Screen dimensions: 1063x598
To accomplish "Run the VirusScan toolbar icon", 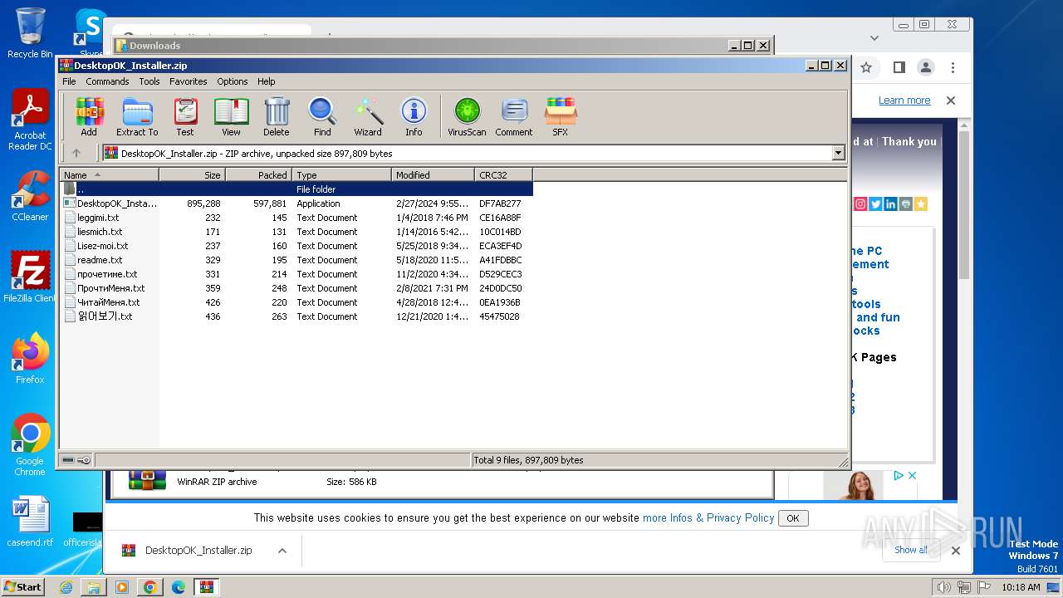I will click(x=467, y=116).
